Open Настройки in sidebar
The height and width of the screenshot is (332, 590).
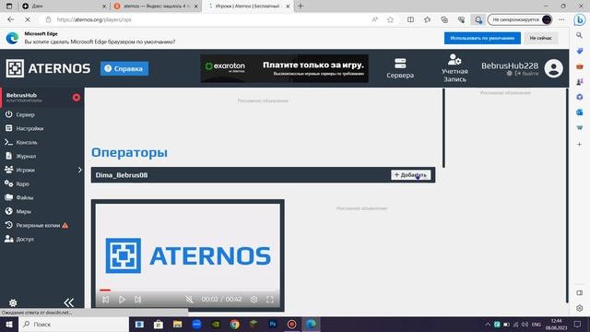pos(29,128)
